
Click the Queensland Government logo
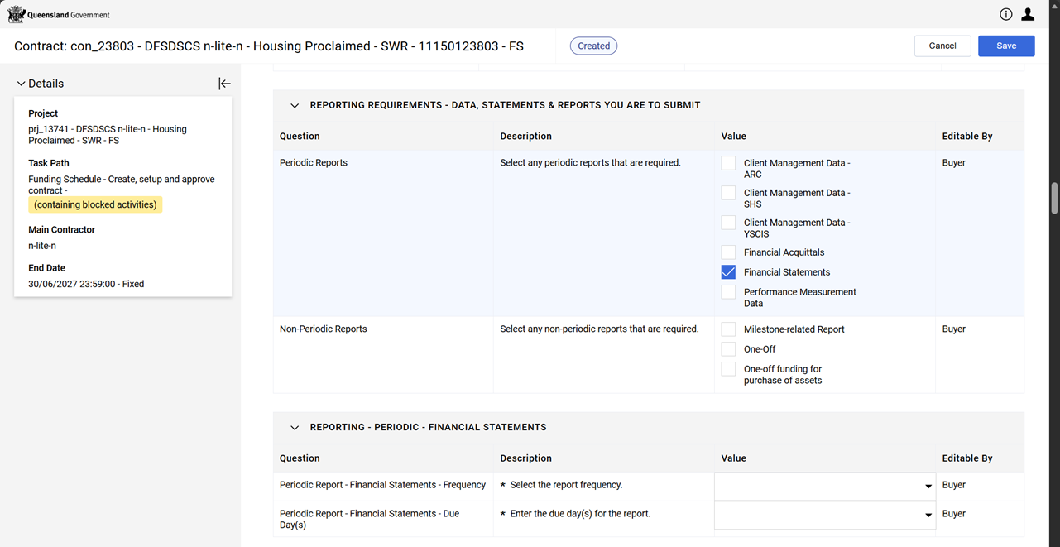tap(58, 14)
